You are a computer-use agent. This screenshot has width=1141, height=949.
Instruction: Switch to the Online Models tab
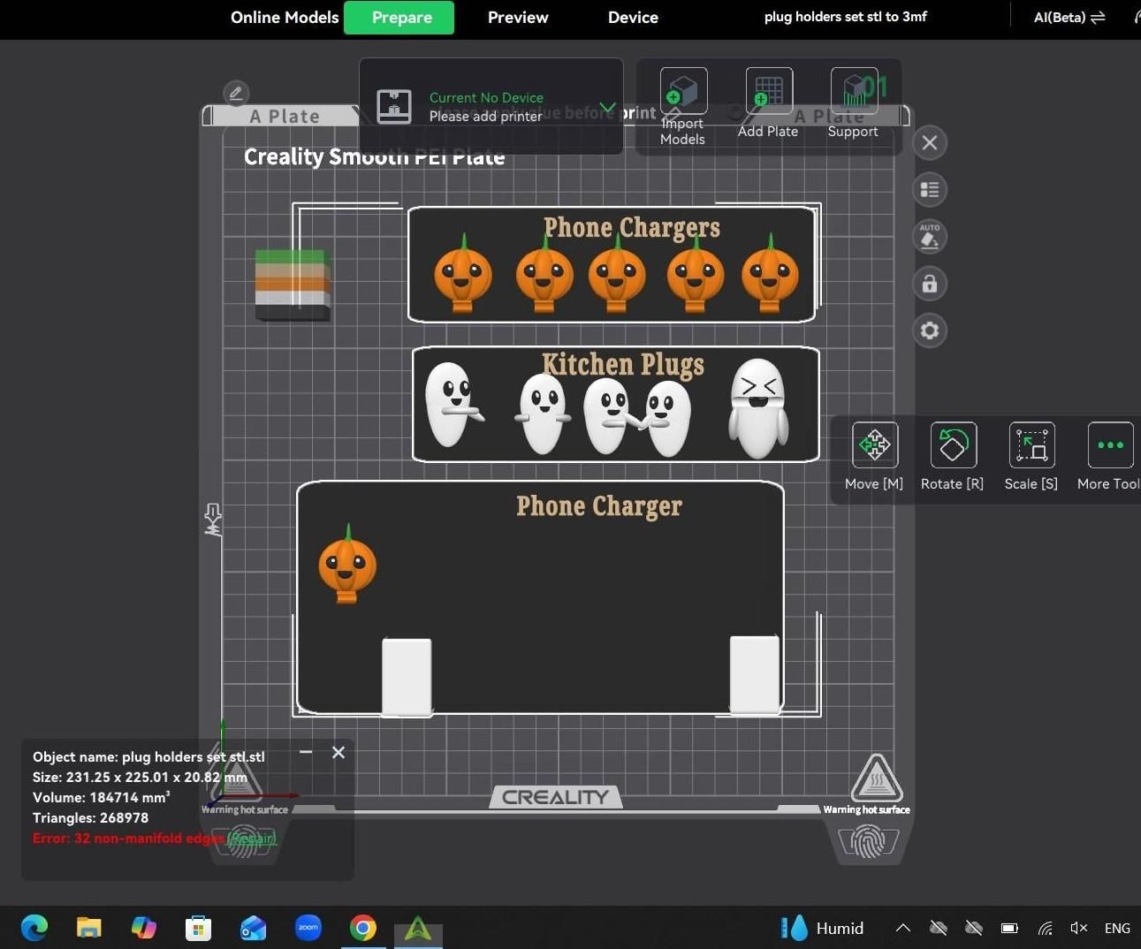tap(285, 18)
